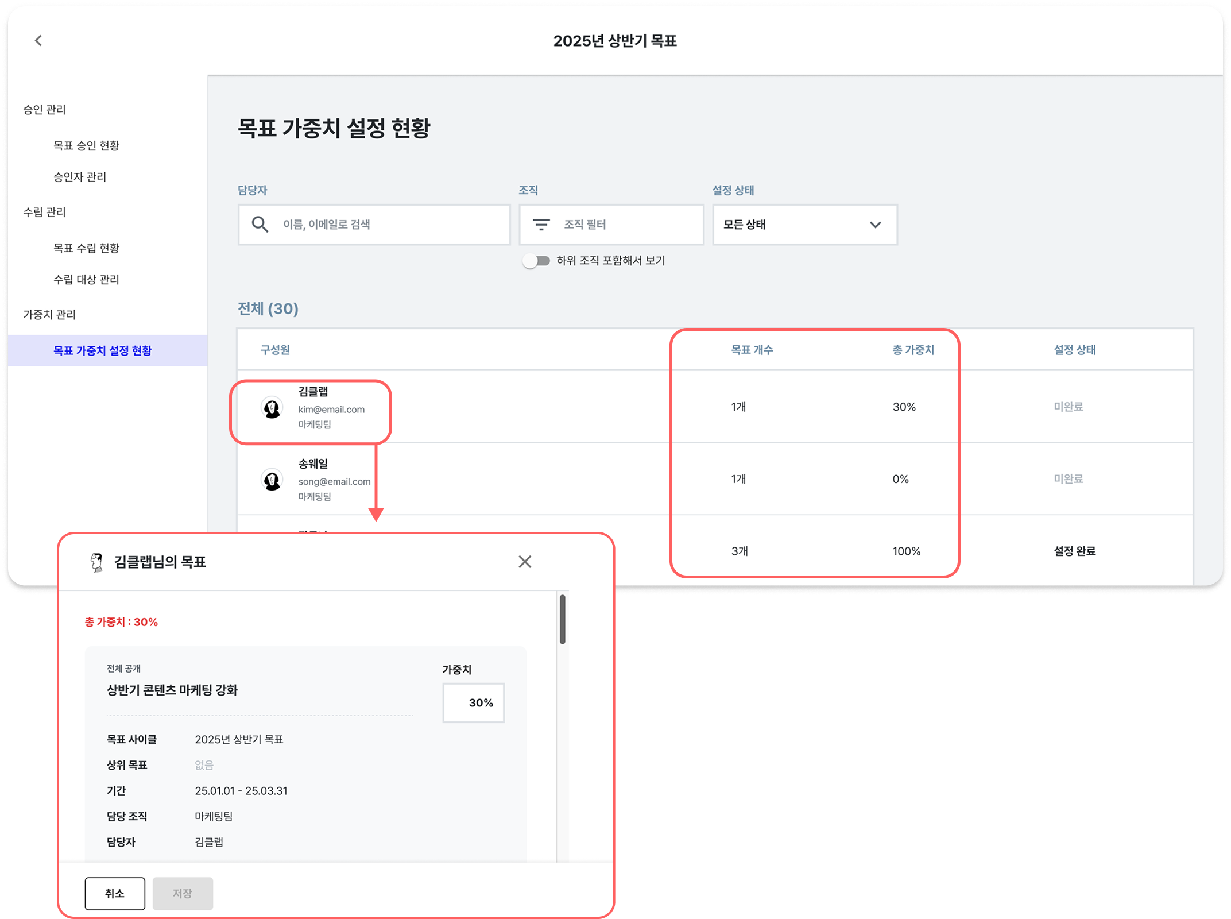Enable the 하위 조직 포함해서 보기 toggle
This screenshot has height=919, width=1231.
[536, 260]
